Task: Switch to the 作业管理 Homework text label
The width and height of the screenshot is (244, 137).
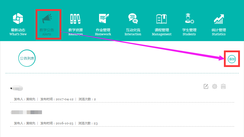Action: pyautogui.click(x=103, y=32)
